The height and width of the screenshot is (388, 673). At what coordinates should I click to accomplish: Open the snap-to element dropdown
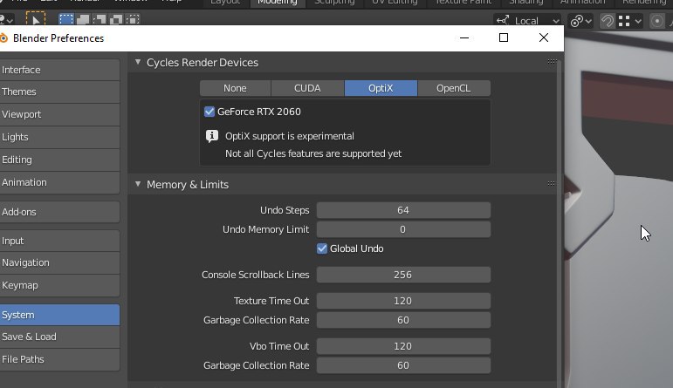click(630, 21)
